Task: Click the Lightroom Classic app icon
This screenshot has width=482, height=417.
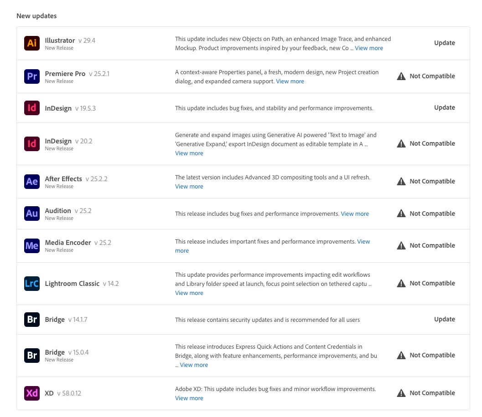Action: [32, 283]
